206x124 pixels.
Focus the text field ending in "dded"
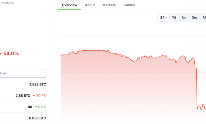coord(23,73)
